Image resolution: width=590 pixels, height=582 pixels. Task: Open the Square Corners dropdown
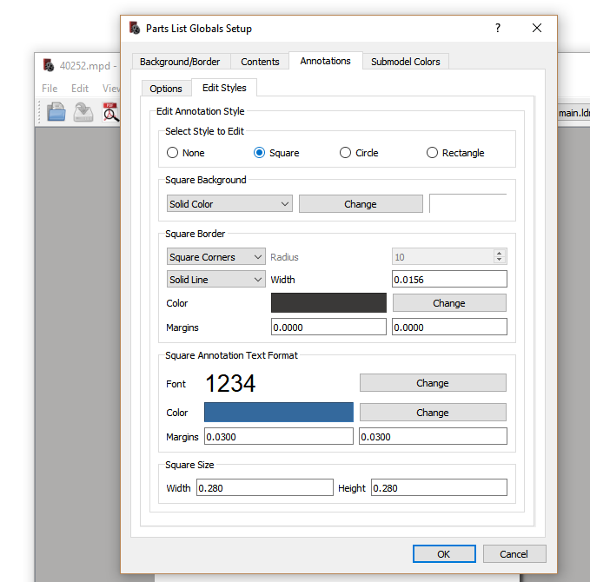tap(216, 257)
